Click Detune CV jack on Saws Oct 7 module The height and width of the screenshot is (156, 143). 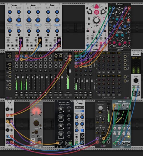click(x=46, y=40)
